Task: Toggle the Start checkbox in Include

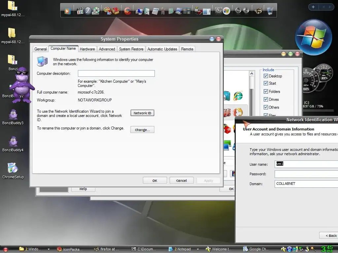Action: click(266, 83)
